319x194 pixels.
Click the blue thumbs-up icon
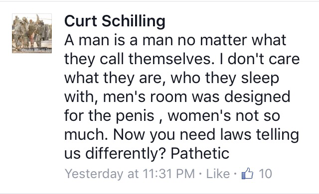(247, 174)
